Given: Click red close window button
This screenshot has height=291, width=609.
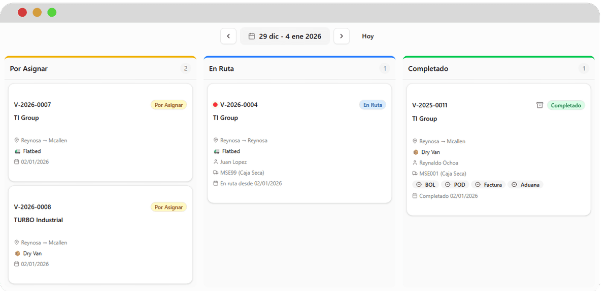Looking at the screenshot, I should coord(22,12).
